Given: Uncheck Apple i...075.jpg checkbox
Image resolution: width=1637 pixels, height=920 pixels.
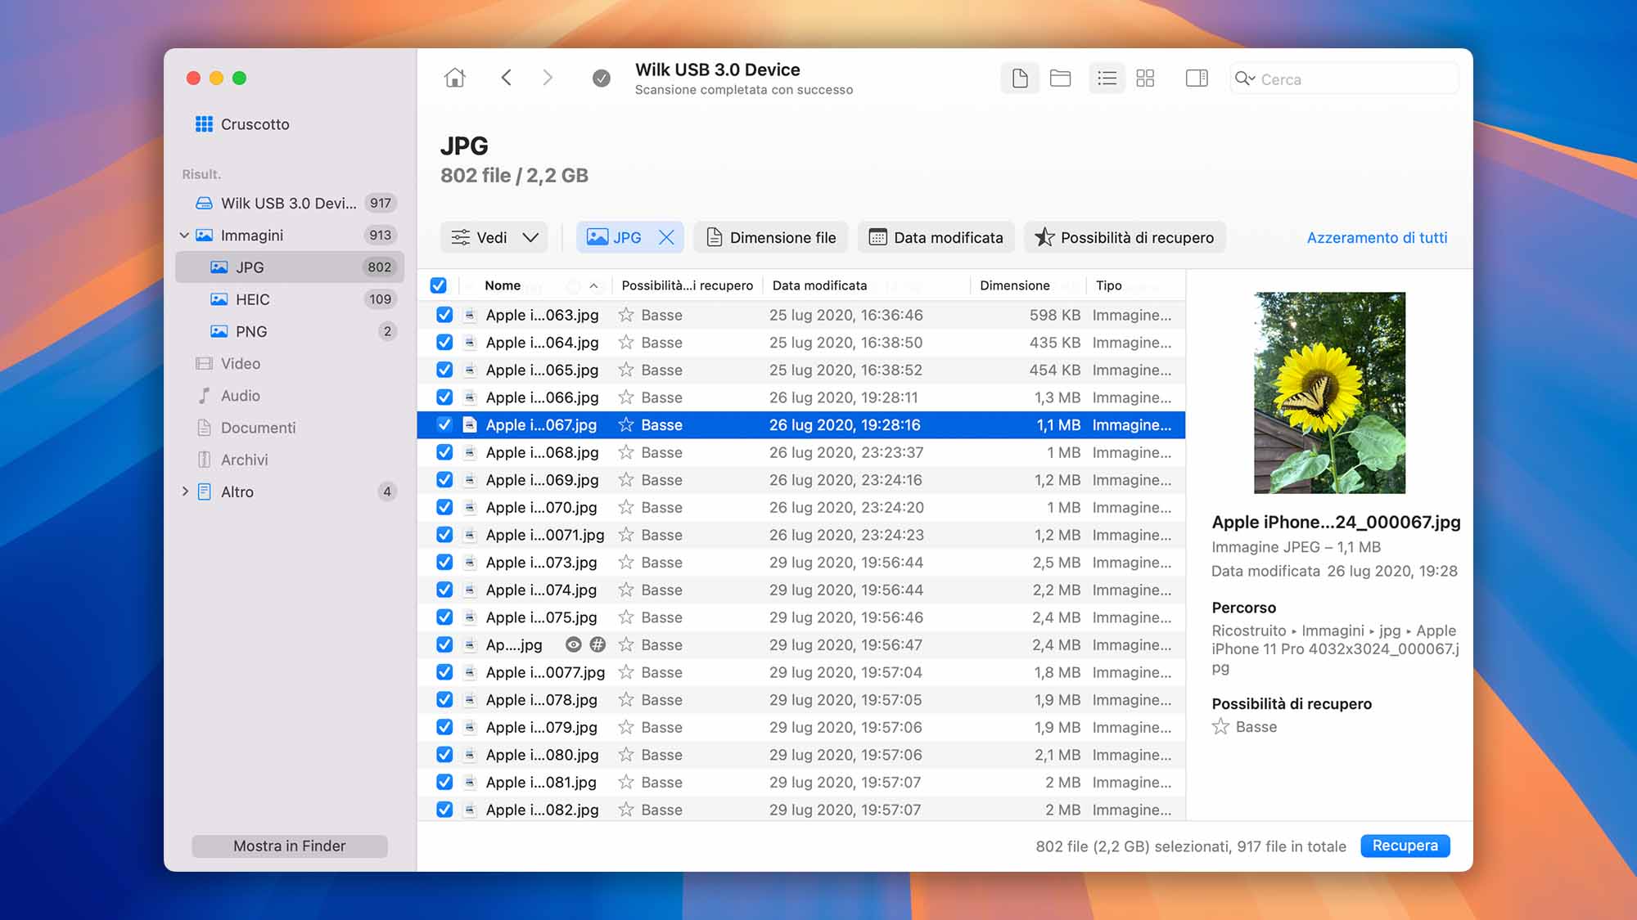Looking at the screenshot, I should click(x=444, y=617).
